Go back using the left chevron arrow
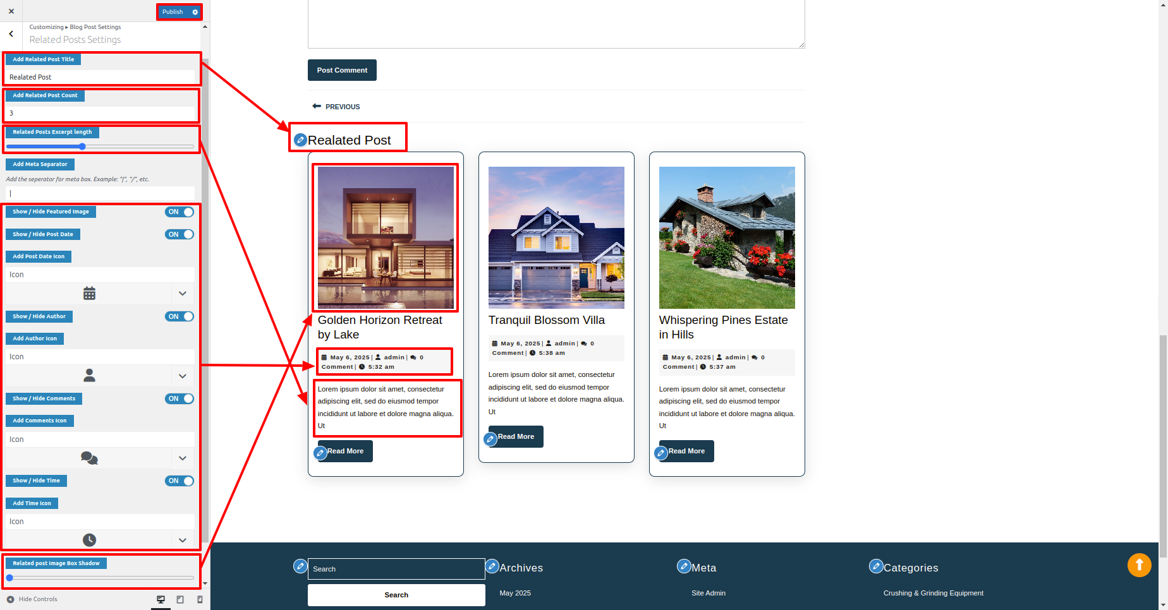This screenshot has height=610, width=1168. (x=11, y=34)
